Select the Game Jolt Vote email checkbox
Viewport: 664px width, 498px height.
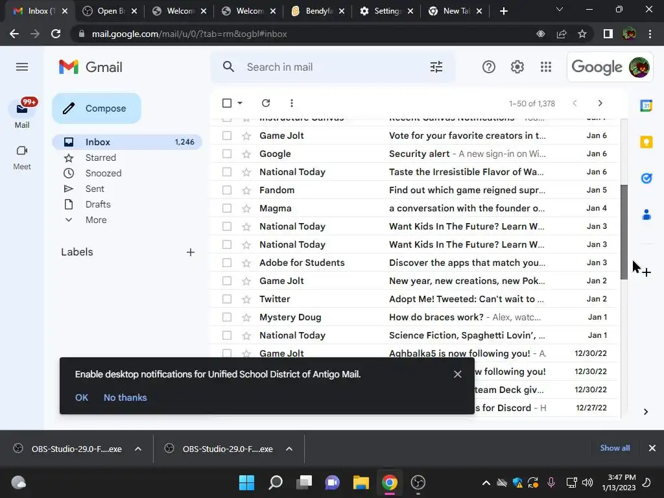(x=227, y=136)
